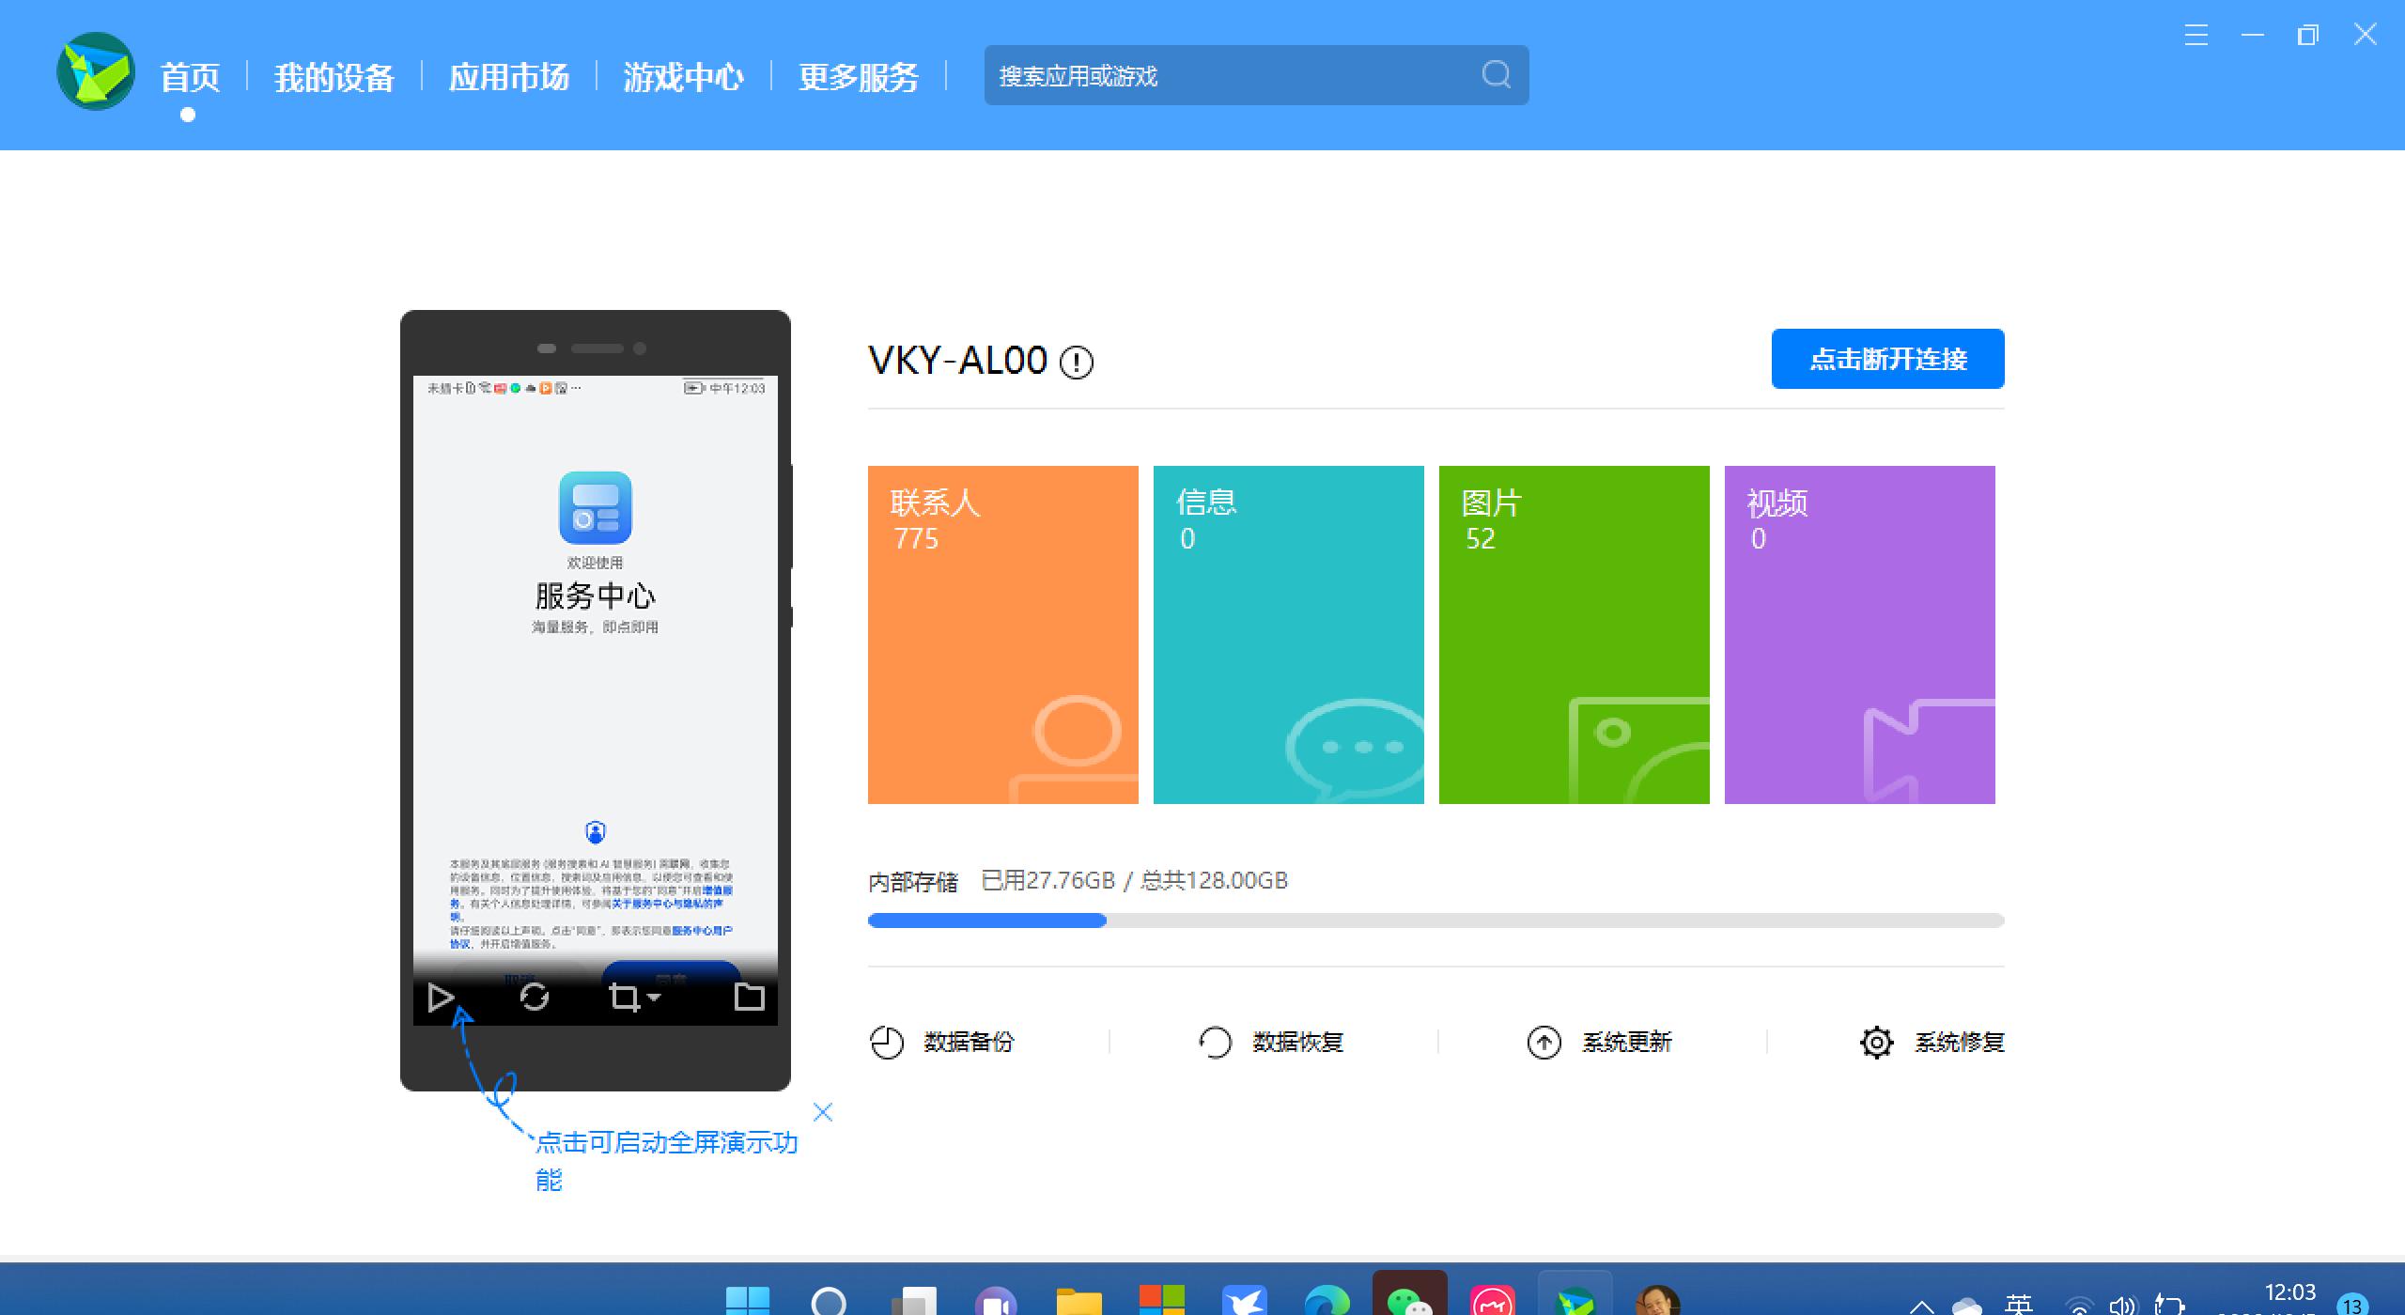Switch to the 游戏中心 tab
The image size is (2405, 1315).
tap(683, 78)
